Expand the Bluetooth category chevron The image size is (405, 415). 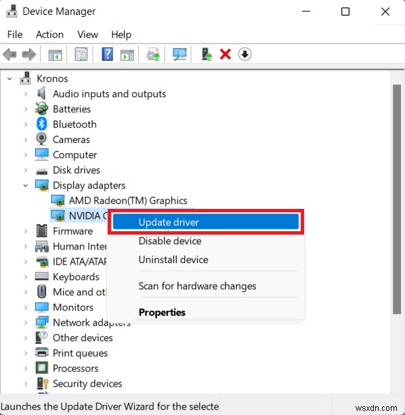tap(26, 124)
